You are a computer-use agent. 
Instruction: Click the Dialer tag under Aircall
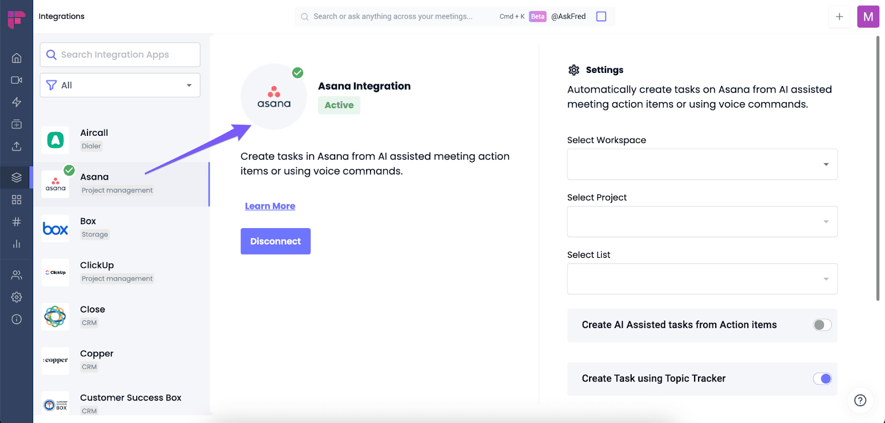(91, 146)
